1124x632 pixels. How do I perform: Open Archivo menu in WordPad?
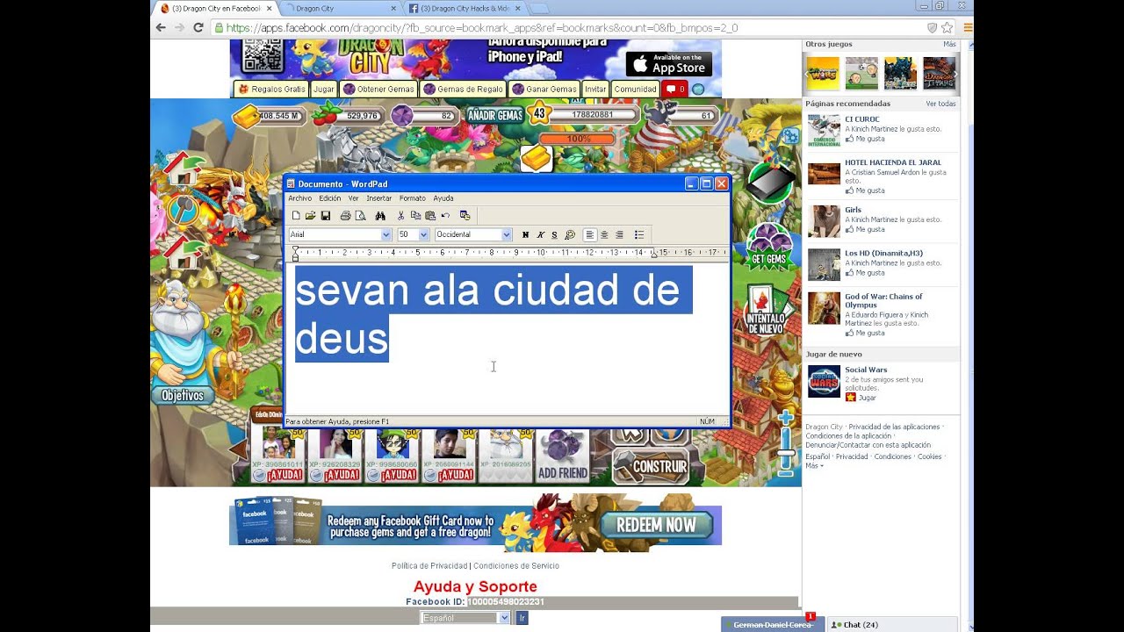(x=299, y=198)
